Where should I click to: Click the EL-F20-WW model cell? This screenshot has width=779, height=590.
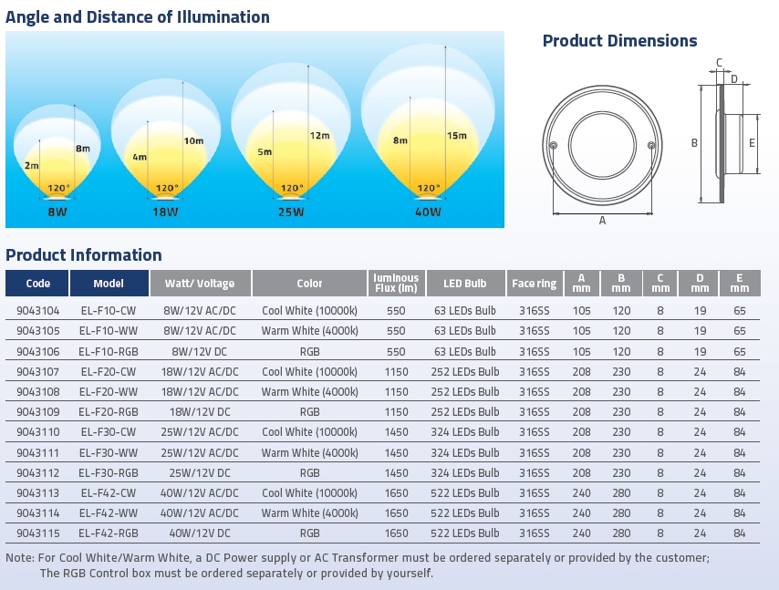(109, 392)
